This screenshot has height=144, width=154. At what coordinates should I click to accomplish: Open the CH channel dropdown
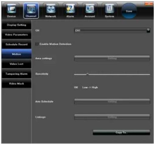tap(112, 30)
